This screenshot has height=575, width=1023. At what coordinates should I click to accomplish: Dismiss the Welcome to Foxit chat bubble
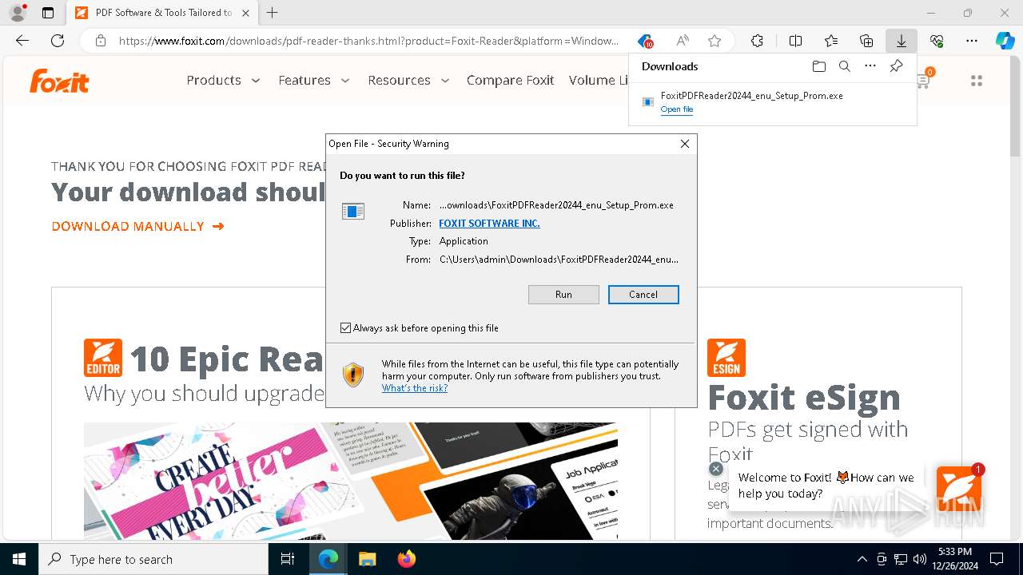716,469
